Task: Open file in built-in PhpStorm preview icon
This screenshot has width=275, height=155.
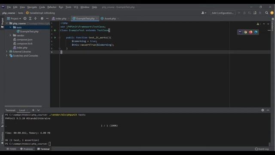Action: coord(240,32)
